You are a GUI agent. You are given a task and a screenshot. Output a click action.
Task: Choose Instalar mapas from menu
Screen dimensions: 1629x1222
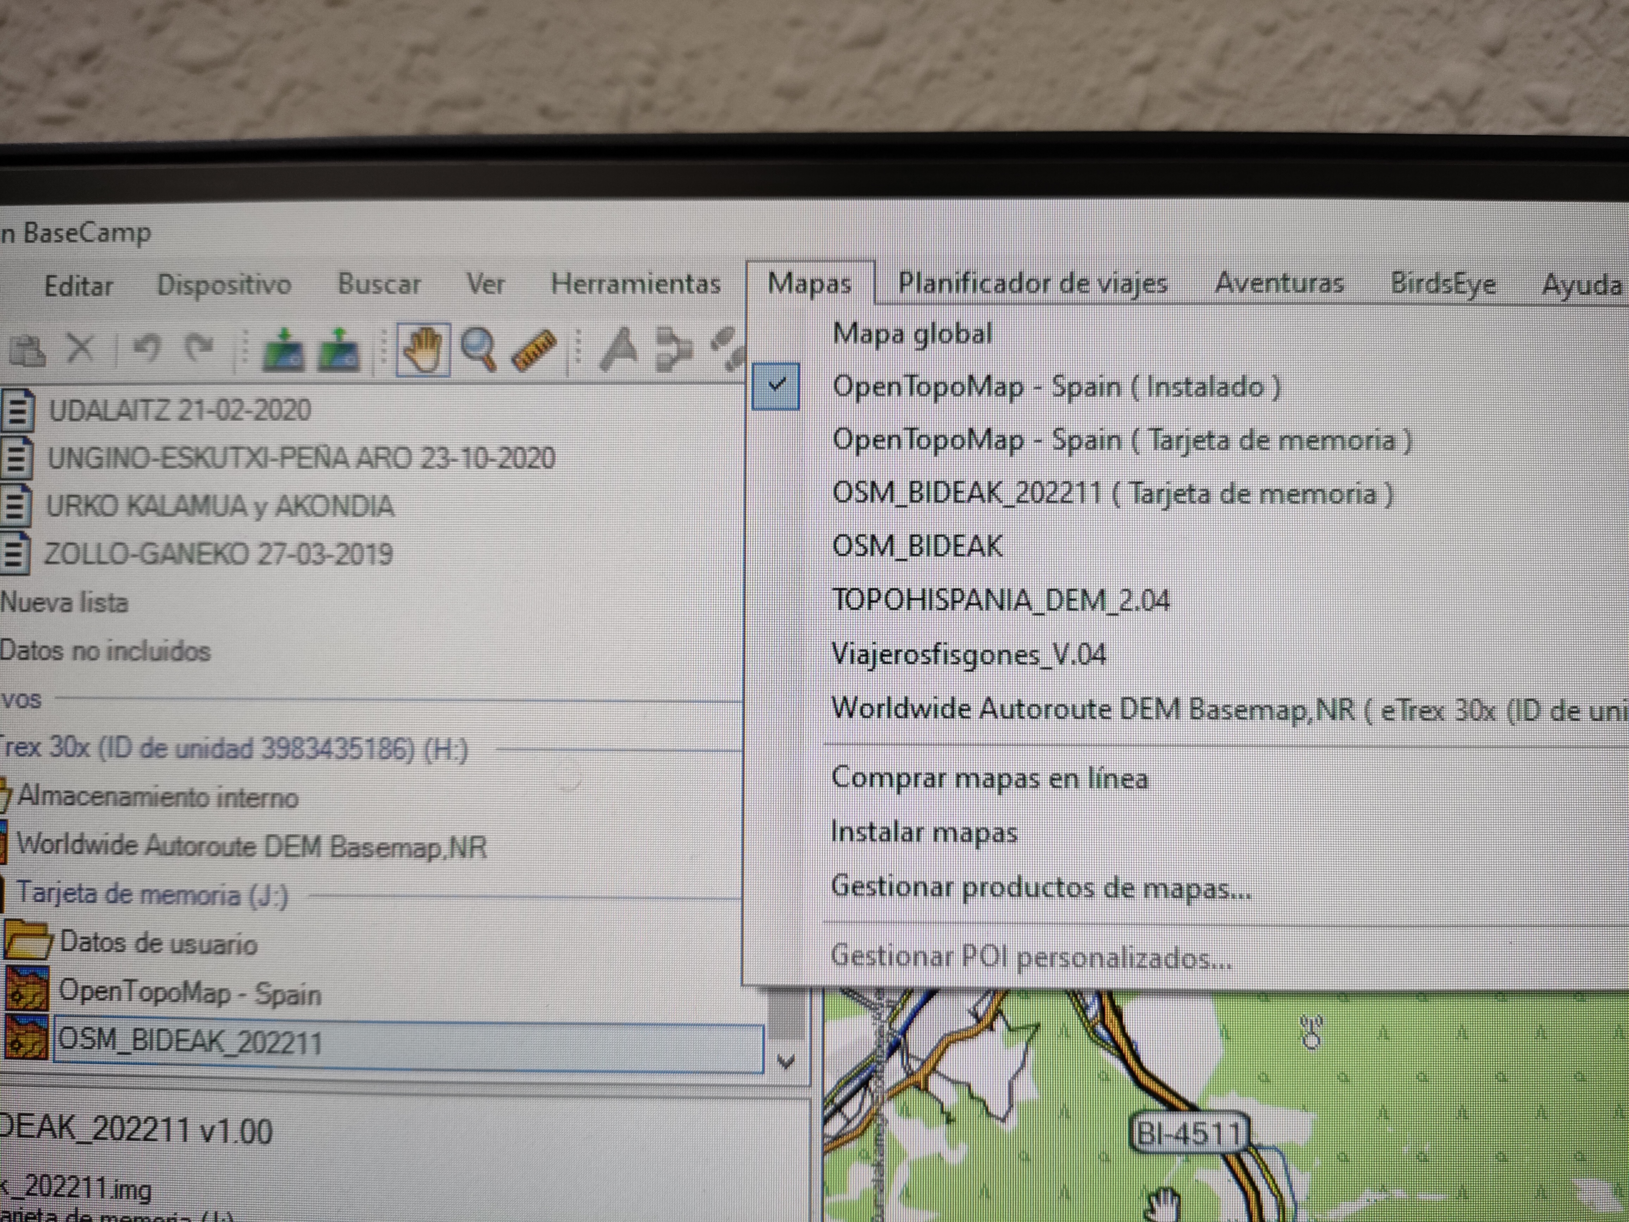point(923,832)
